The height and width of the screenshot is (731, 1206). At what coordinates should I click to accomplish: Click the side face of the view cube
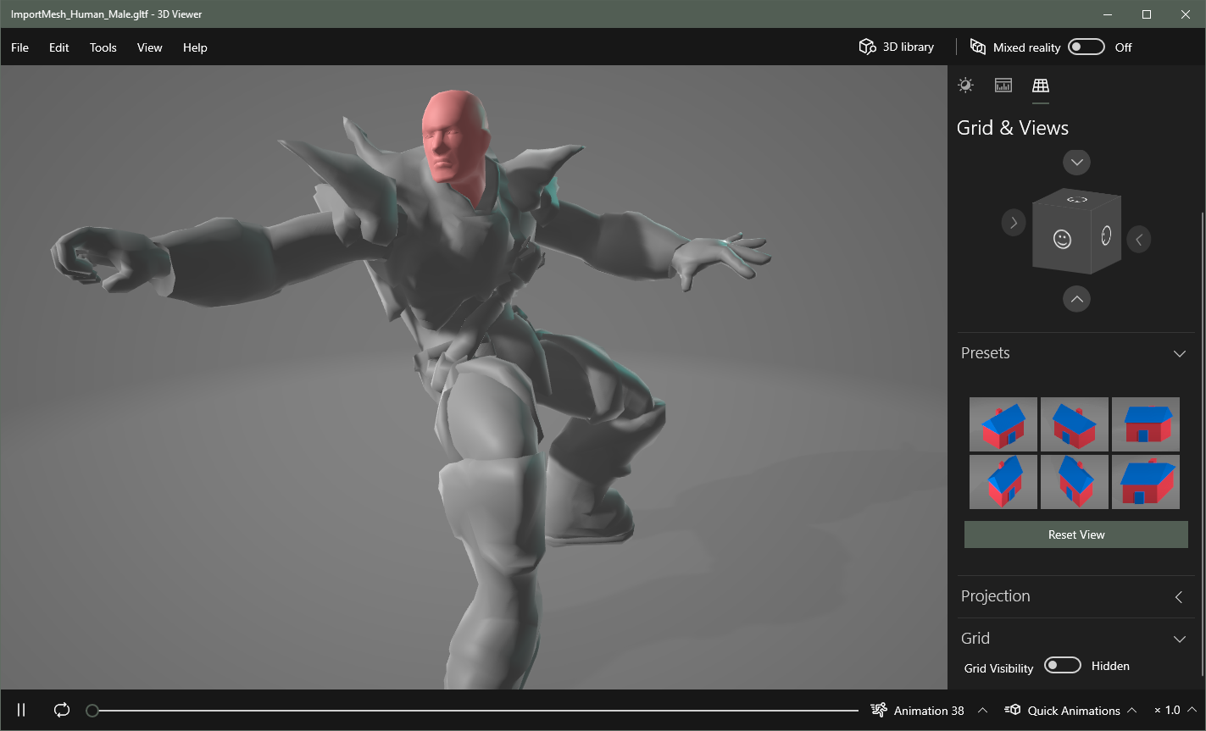click(x=1106, y=235)
